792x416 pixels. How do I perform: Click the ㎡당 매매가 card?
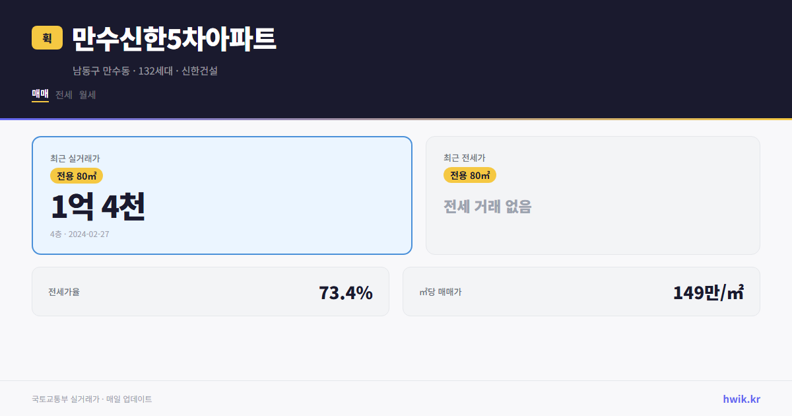click(581, 291)
